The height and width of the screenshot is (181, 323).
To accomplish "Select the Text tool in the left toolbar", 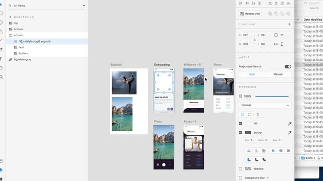I will pos(1,59).
